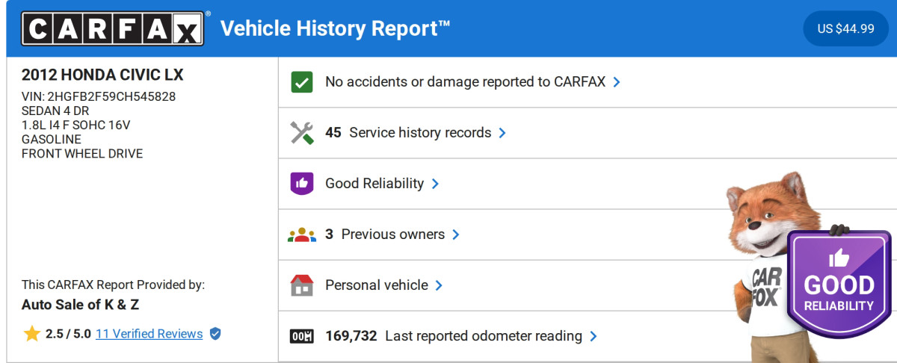Expand the service history records chevron

[502, 133]
